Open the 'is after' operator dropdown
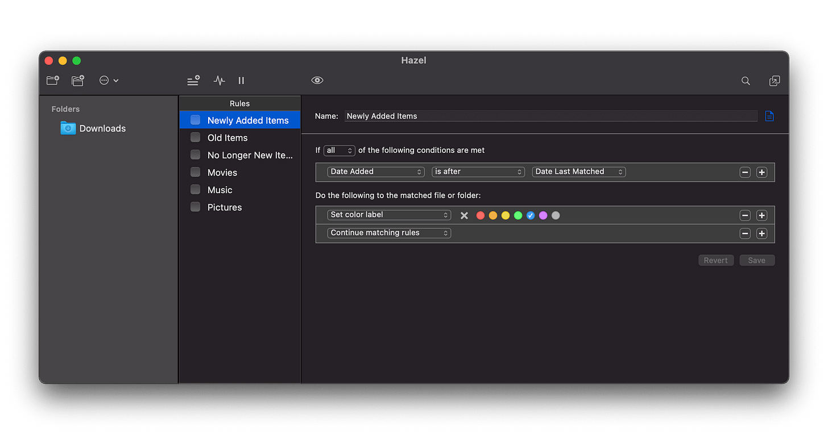Screen dimensions: 828x435 (478, 172)
